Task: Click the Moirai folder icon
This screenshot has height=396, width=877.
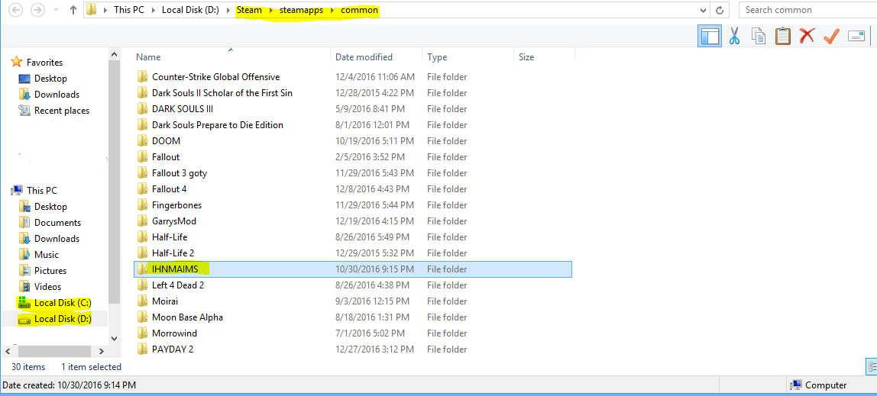Action: tap(143, 301)
